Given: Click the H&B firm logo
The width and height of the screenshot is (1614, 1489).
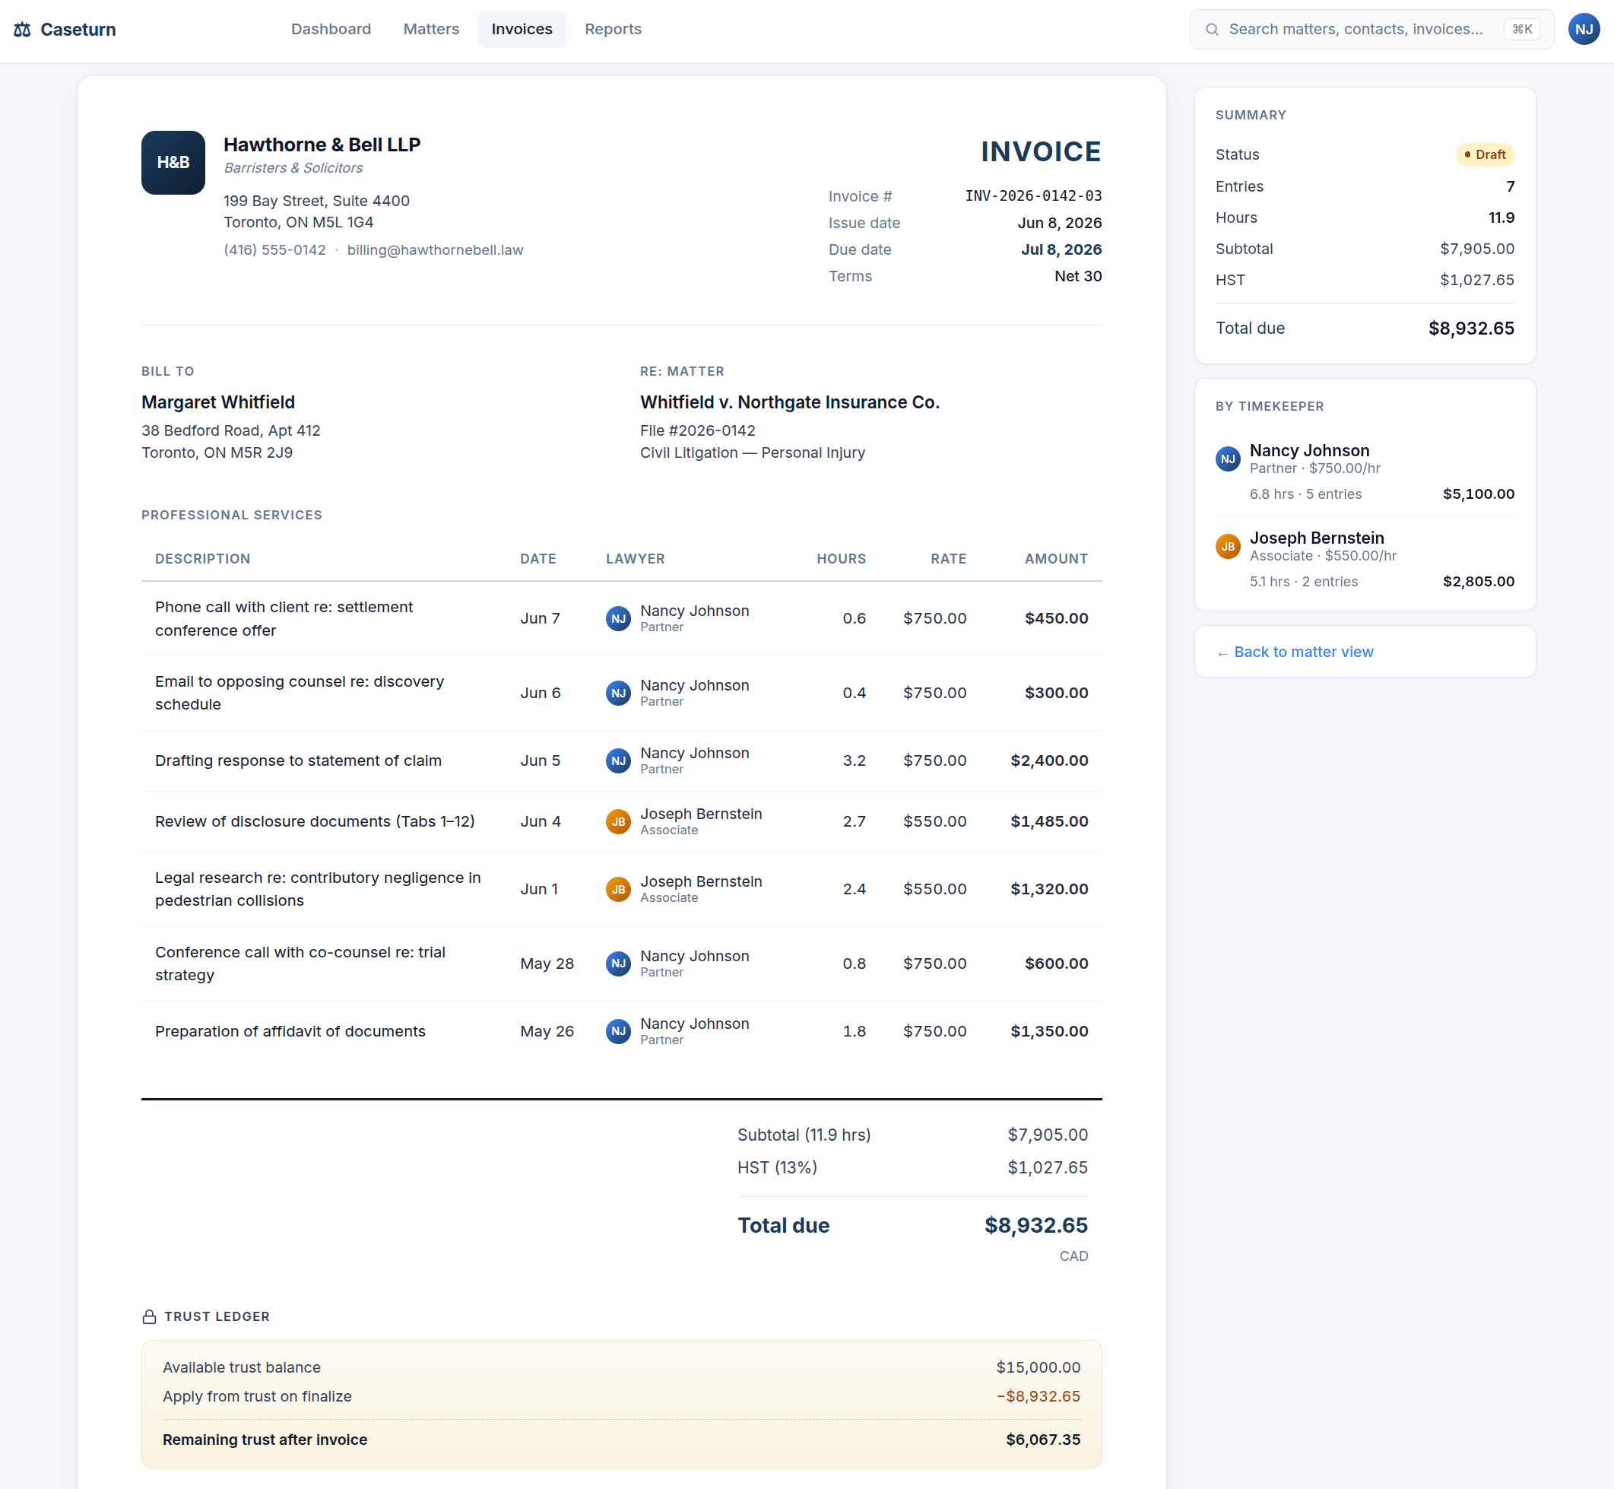Looking at the screenshot, I should pos(173,163).
